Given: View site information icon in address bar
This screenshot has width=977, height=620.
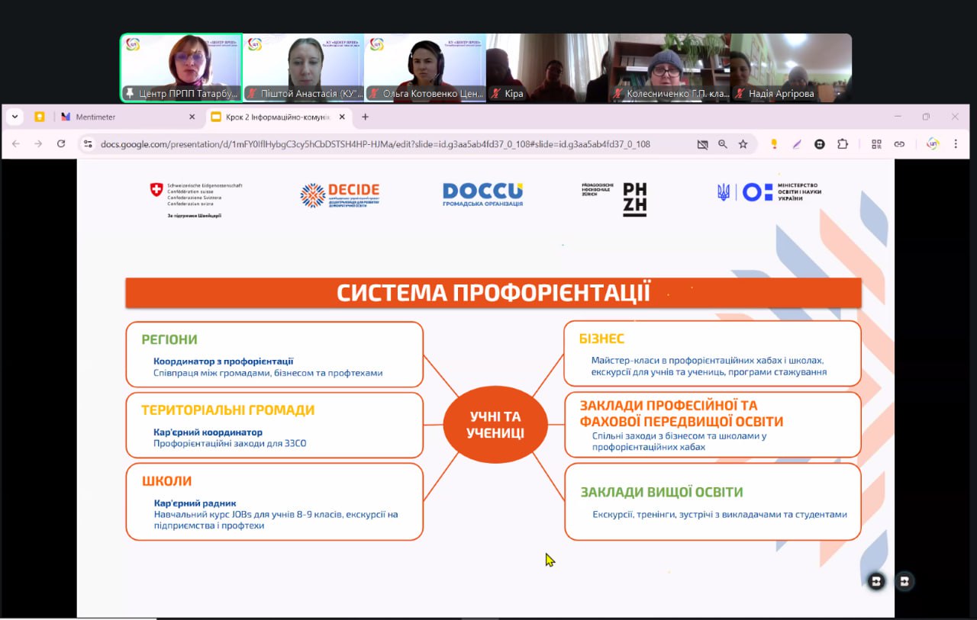Looking at the screenshot, I should click(x=88, y=143).
